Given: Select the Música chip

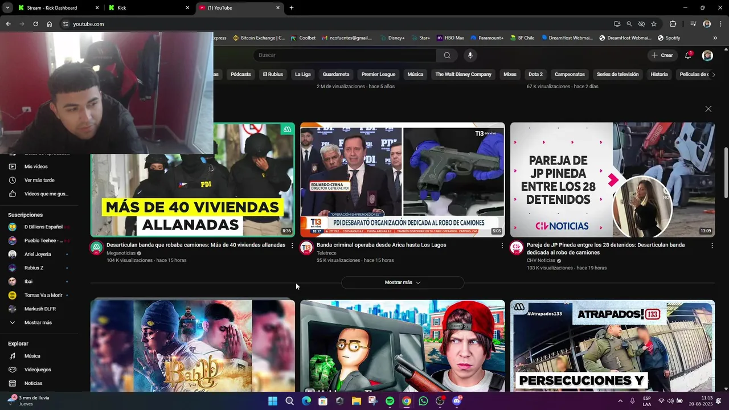Looking at the screenshot, I should pyautogui.click(x=415, y=74).
